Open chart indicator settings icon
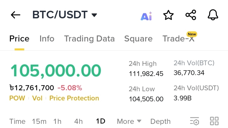Viewport: 228px width, 128px height. pyautogui.click(x=194, y=121)
